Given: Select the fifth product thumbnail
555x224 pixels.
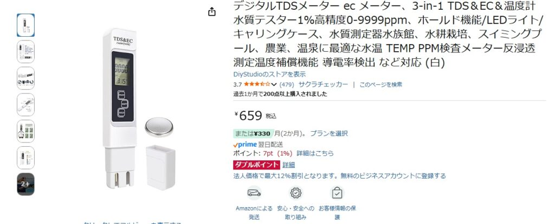Looking at the screenshot, I should (25, 131).
